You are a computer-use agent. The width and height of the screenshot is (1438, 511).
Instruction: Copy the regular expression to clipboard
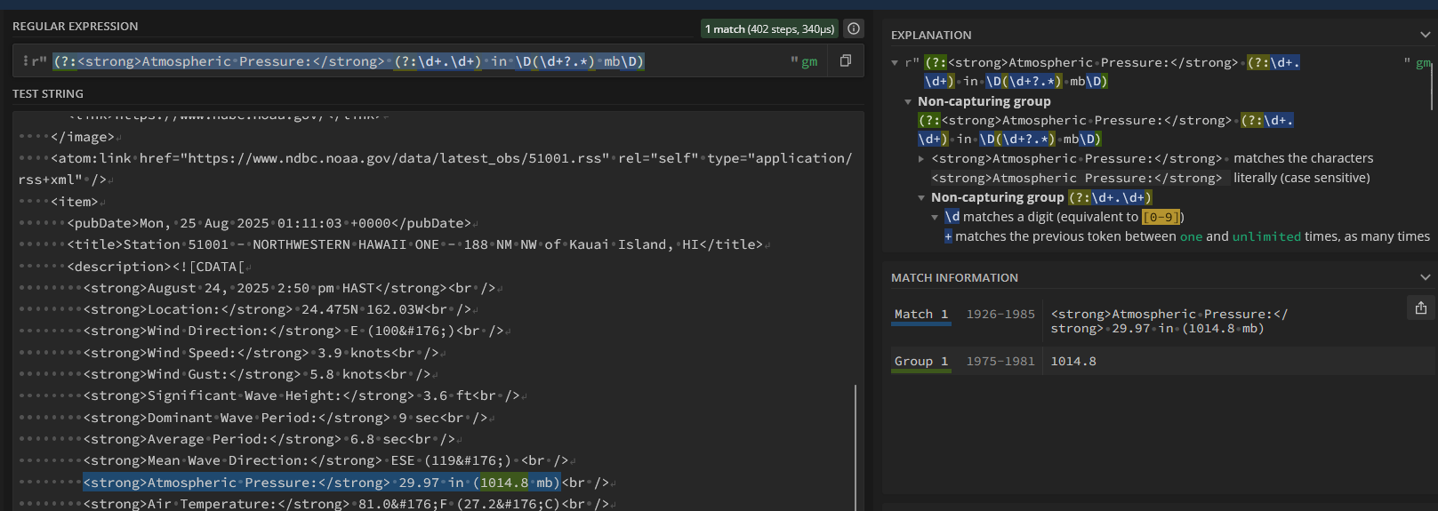pos(846,60)
